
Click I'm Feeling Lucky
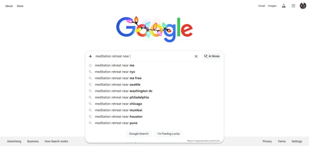pyautogui.click(x=168, y=134)
